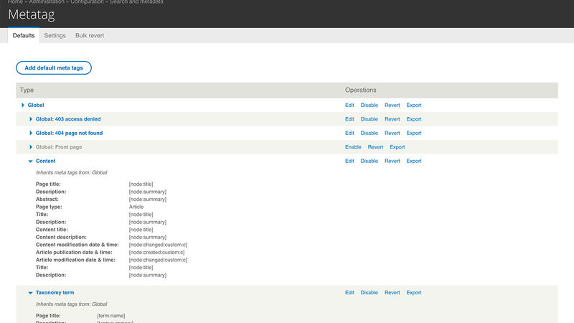This screenshot has width=574, height=323.
Task: Open the Taxonomy term link
Action: pos(55,293)
